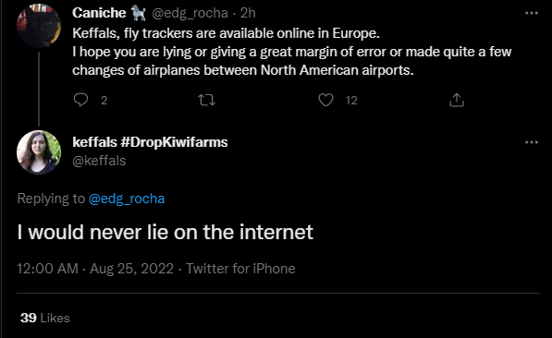Open more options for Caniche's tweet
Image resolution: width=552 pixels, height=338 pixels.
(532, 13)
